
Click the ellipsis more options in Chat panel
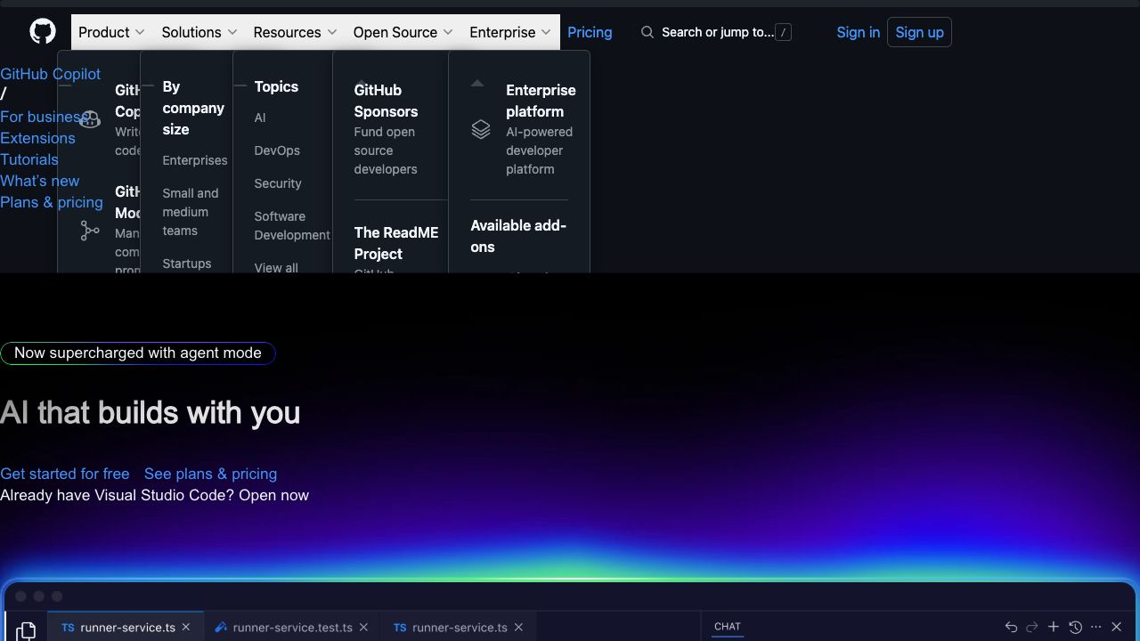[1096, 627]
